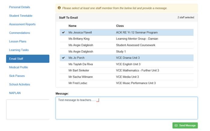The width and height of the screenshot is (210, 131).
Task: Open Learning Tasks from the sidebar
Action: click(x=19, y=50)
